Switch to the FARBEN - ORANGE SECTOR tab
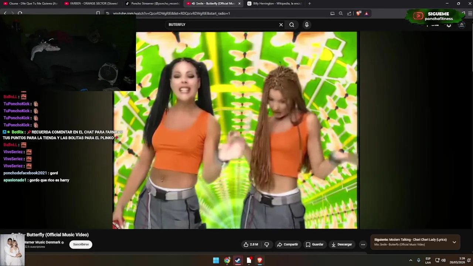This screenshot has height=266, width=473. (x=92, y=3)
